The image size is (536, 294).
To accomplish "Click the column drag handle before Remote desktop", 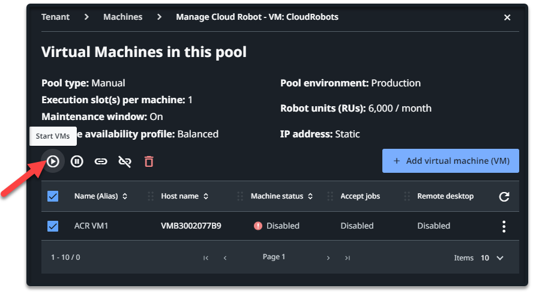I will click(x=406, y=196).
